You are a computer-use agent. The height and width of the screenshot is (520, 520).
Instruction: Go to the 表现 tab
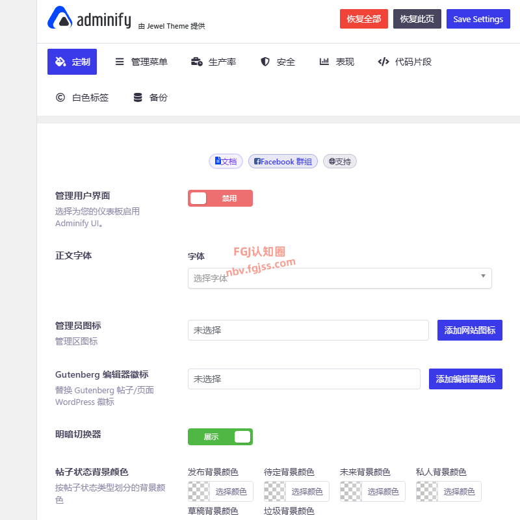pyautogui.click(x=337, y=62)
